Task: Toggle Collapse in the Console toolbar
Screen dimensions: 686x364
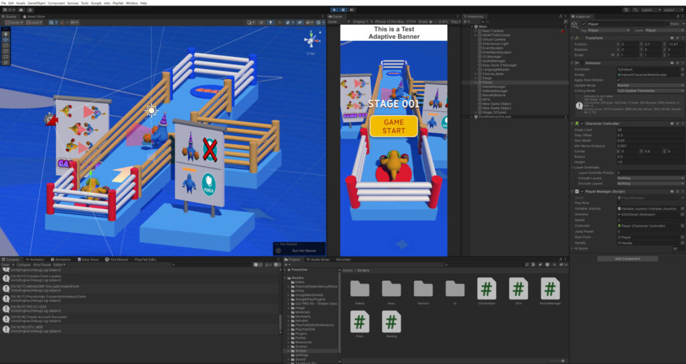Action: [x=23, y=265]
